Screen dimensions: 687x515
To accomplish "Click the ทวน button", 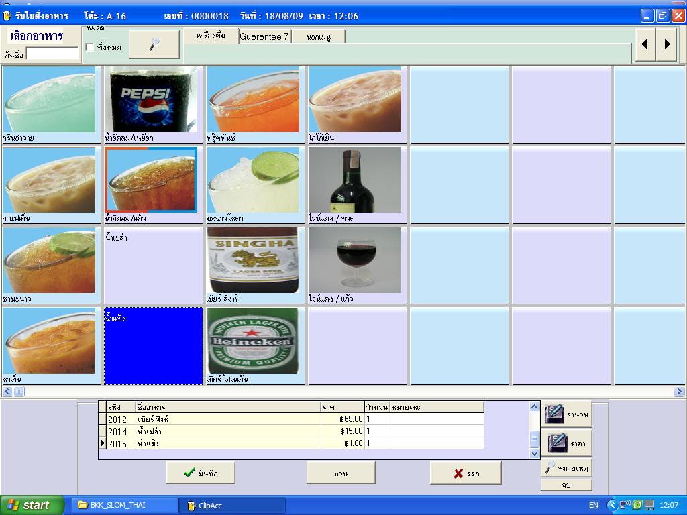I will pyautogui.click(x=341, y=473).
